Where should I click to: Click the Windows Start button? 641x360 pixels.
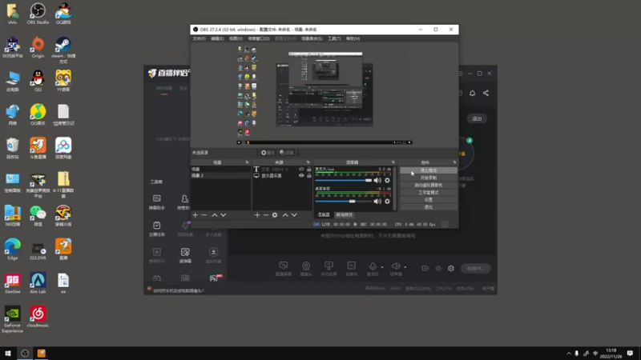tap(8, 354)
